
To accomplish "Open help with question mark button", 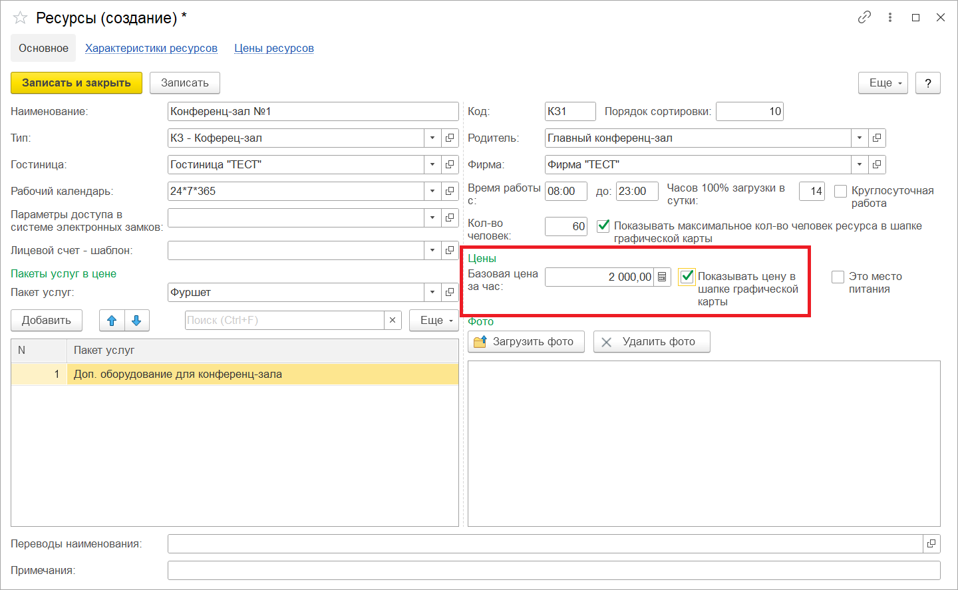I will [x=928, y=82].
